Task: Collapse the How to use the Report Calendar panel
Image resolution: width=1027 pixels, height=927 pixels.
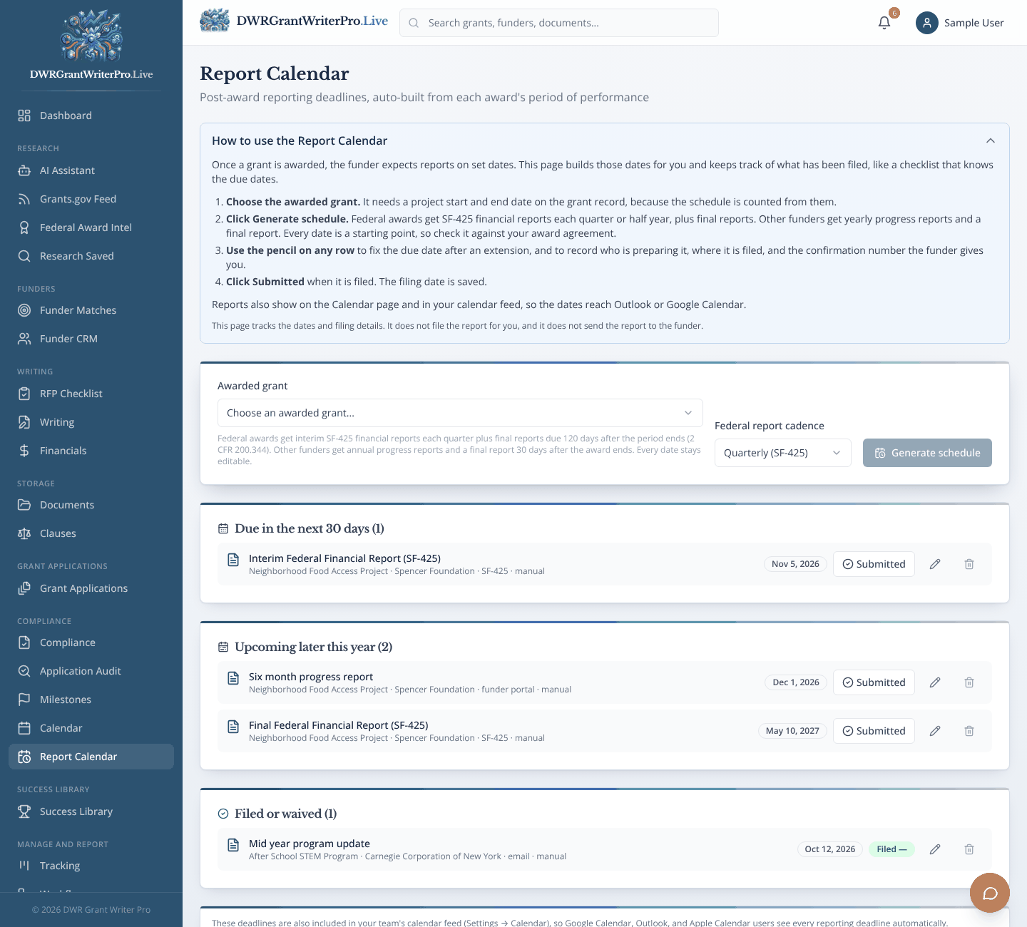Action: pyautogui.click(x=991, y=140)
